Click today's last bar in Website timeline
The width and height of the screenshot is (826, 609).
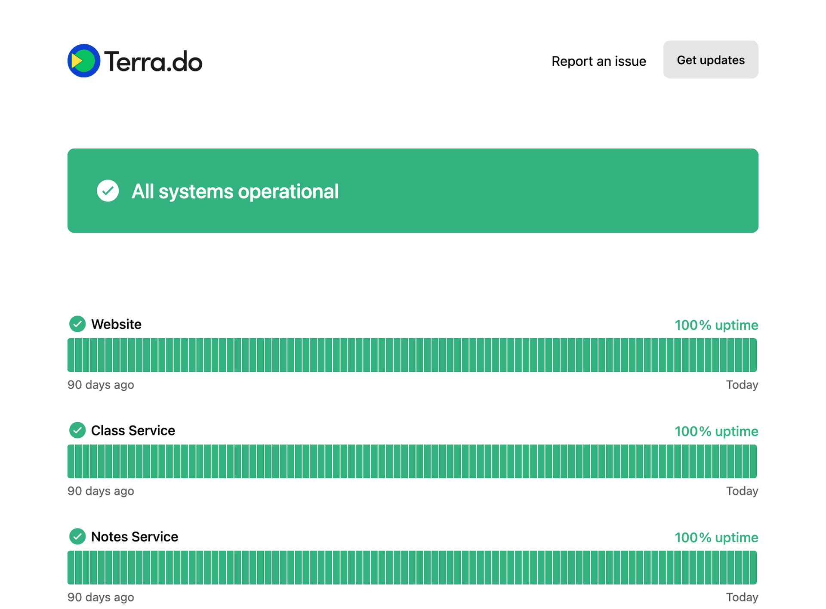click(753, 355)
